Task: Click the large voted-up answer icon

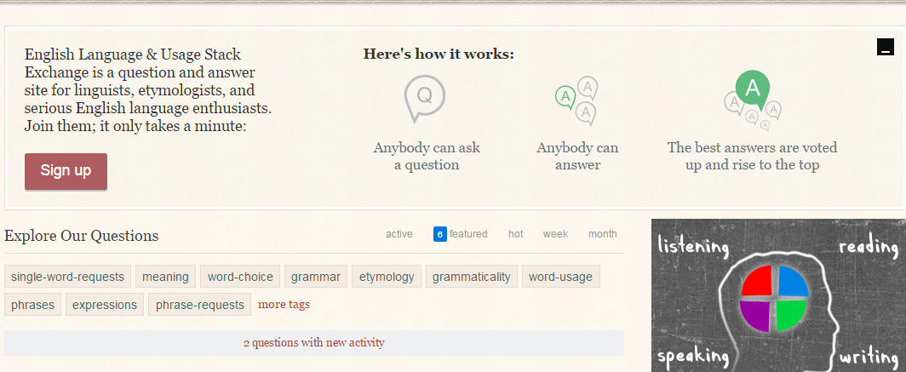Action: coord(753,101)
